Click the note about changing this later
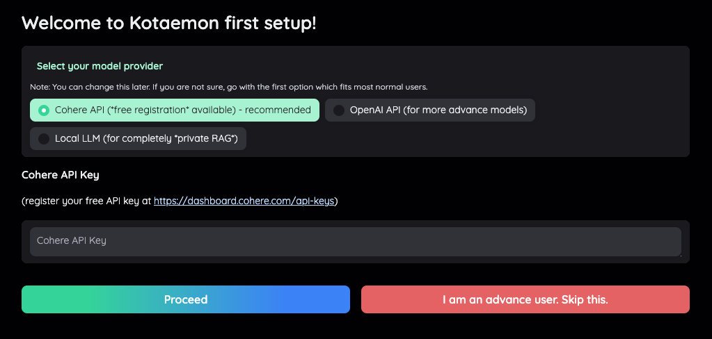This screenshot has width=712, height=339. pos(229,87)
